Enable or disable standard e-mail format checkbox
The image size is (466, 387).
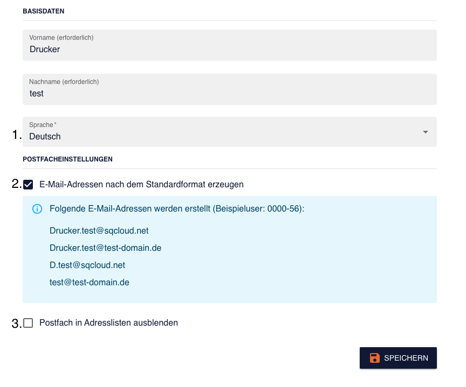(x=29, y=185)
